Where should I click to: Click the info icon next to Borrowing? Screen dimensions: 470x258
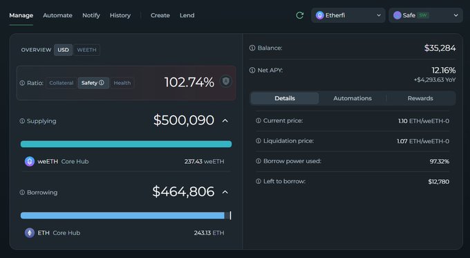click(x=22, y=192)
